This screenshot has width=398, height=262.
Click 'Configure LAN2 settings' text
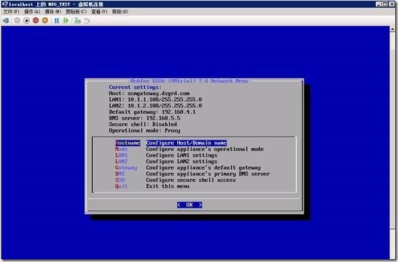click(181, 161)
